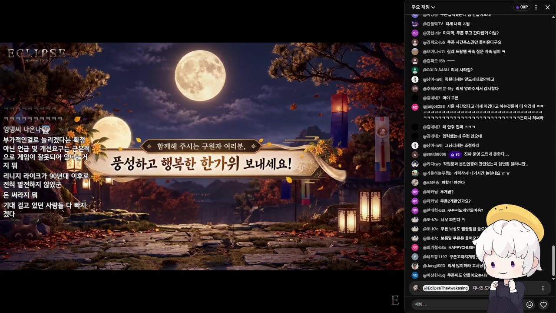Open the @junjo8288 pink avatar
The image size is (556, 313).
[x=415, y=107]
